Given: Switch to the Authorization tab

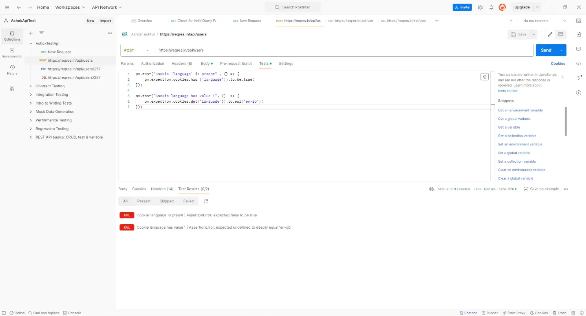Looking at the screenshot, I should [152, 64].
